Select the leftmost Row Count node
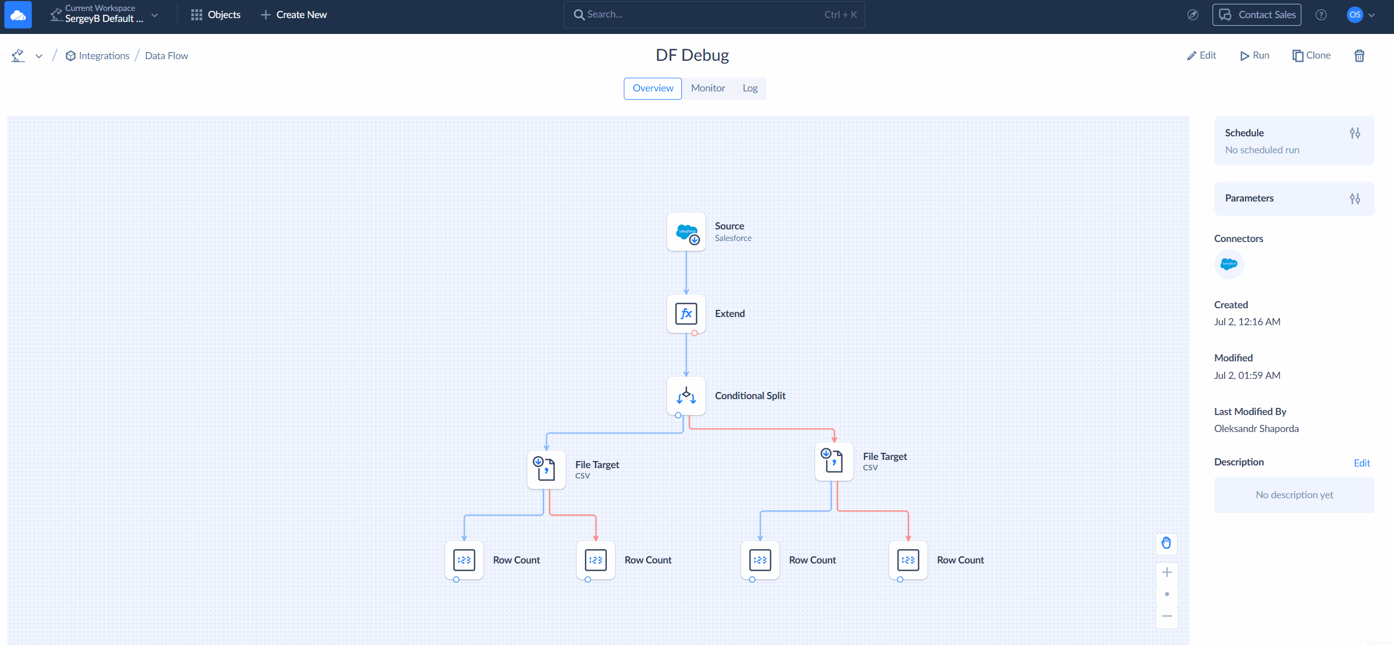This screenshot has height=645, width=1394. [x=464, y=560]
